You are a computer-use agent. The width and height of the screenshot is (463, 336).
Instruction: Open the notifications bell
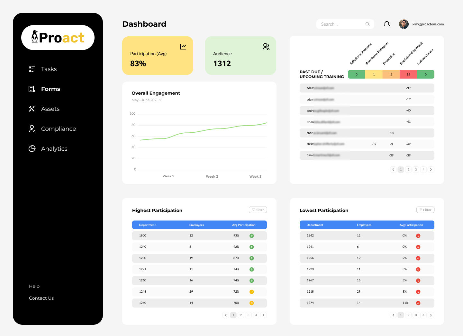pyautogui.click(x=386, y=24)
